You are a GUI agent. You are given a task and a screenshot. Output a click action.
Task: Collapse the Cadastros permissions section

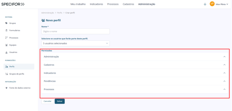pos(224,65)
